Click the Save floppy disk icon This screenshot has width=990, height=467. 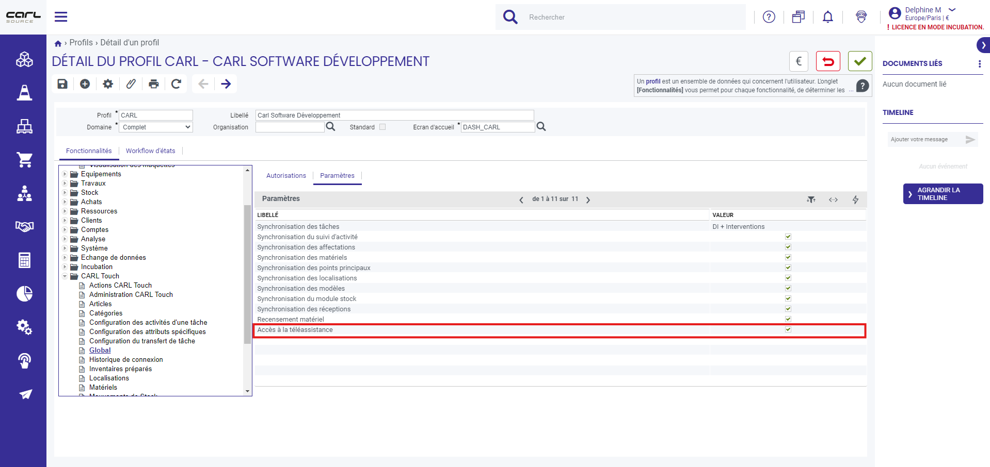click(x=62, y=84)
